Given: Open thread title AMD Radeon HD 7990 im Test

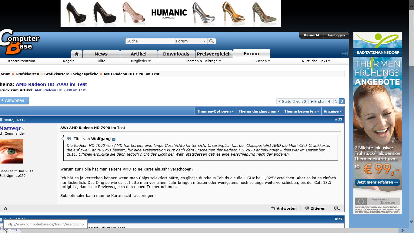Looking at the screenshot, I should tap(52, 84).
